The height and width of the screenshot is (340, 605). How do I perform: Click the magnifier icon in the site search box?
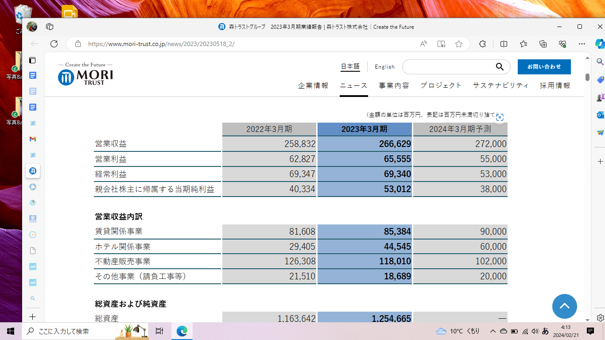tap(500, 67)
